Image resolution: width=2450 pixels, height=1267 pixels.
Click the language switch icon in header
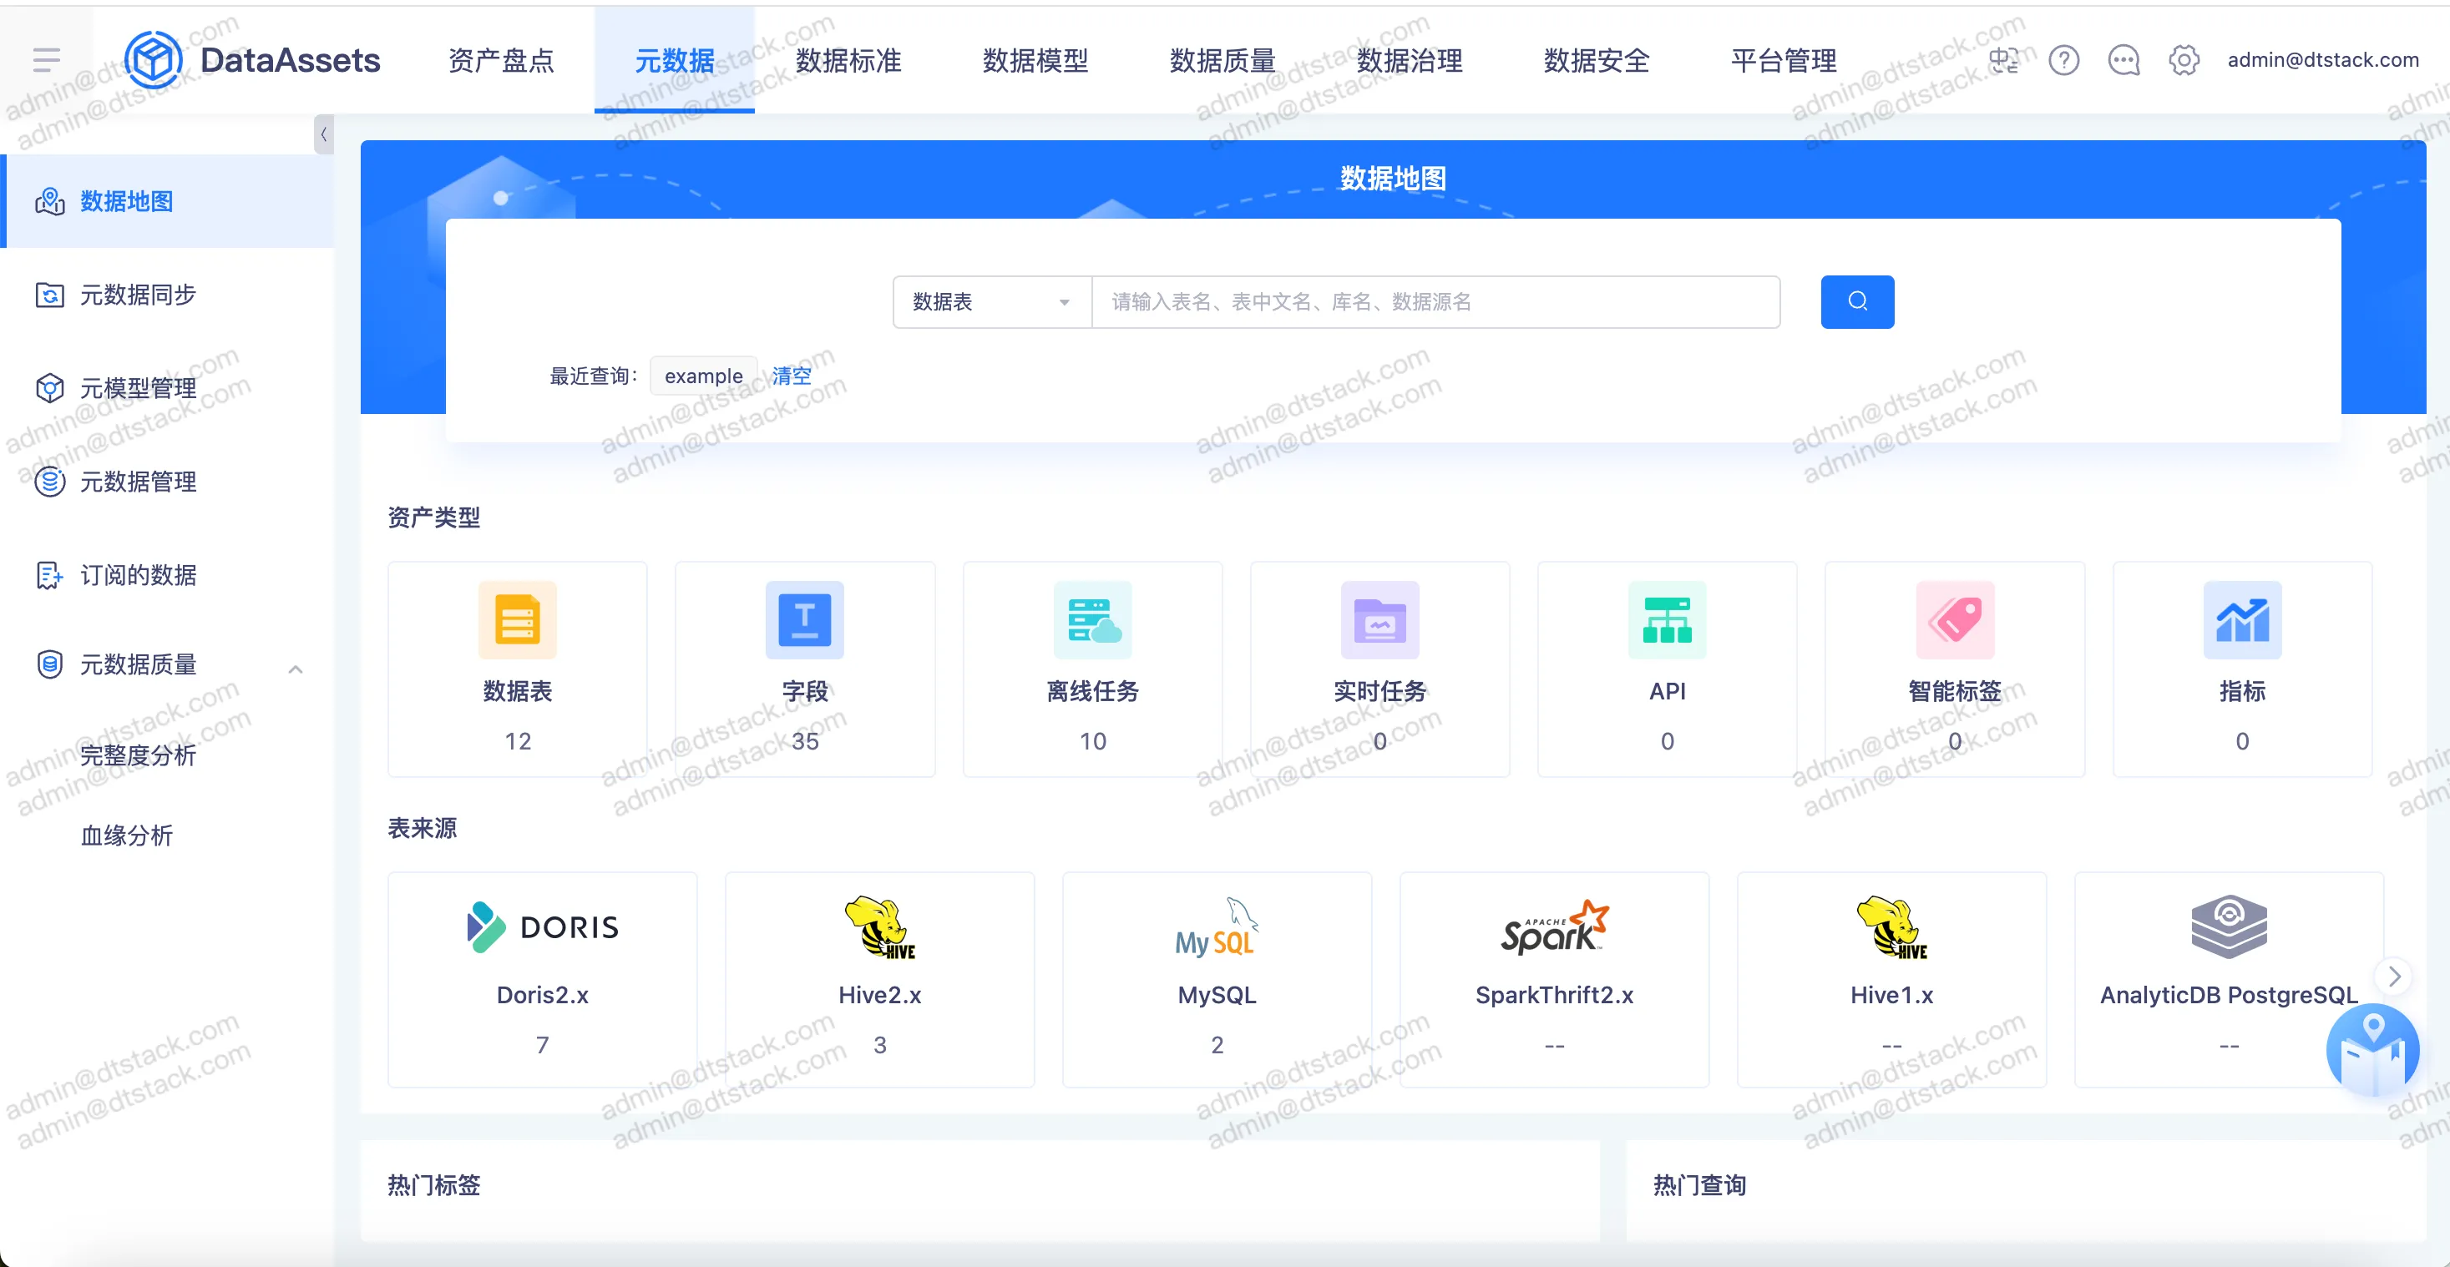pos(2003,61)
